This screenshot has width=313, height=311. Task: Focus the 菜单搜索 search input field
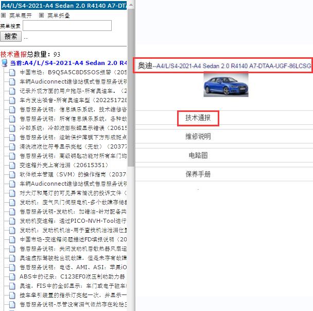point(67,26)
